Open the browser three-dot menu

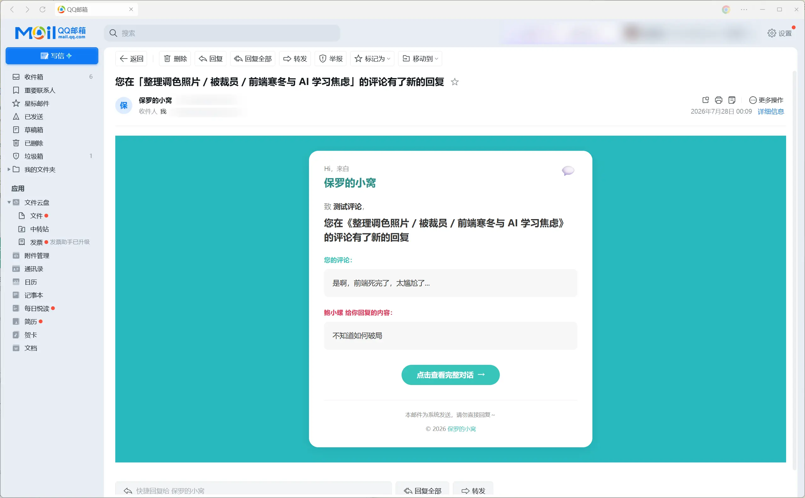744,9
